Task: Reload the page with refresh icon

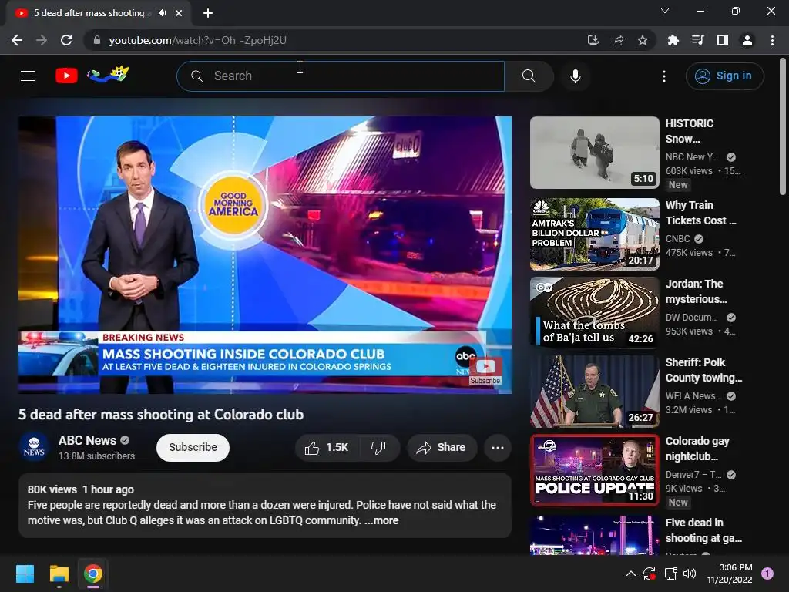Action: point(66,40)
